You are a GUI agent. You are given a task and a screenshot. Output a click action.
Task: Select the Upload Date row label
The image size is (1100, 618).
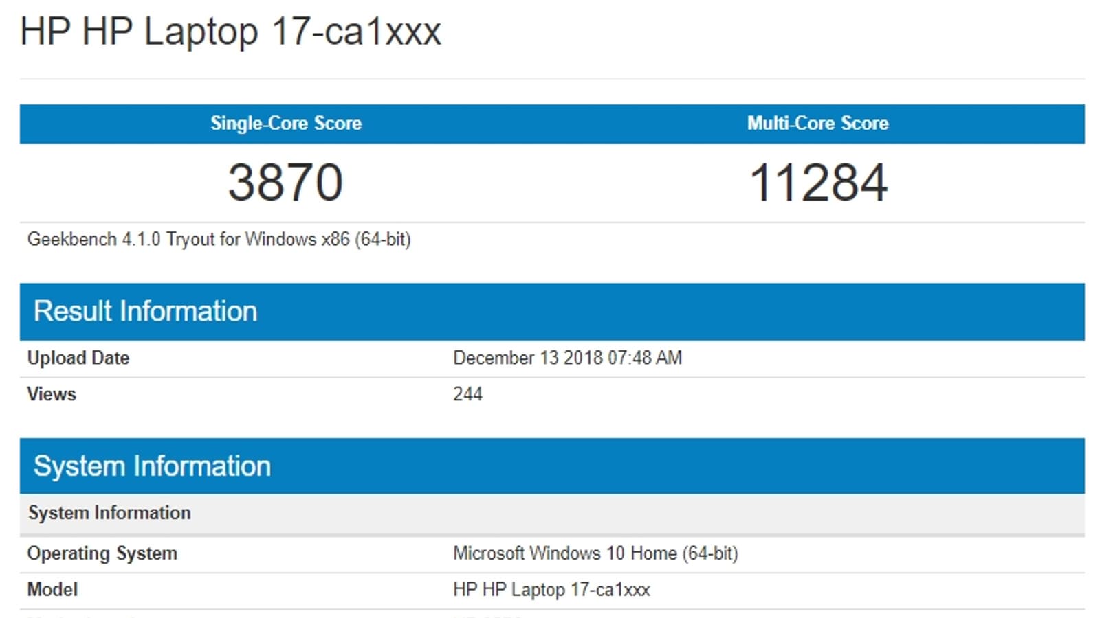(x=77, y=358)
